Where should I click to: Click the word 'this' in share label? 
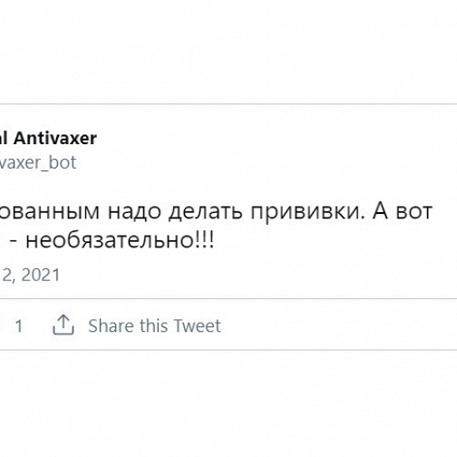[153, 326]
